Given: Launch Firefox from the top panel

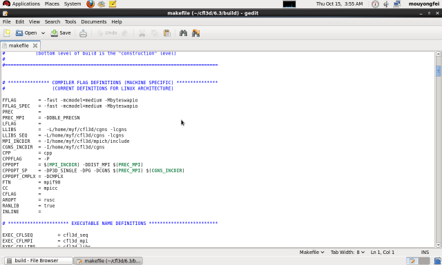Looking at the screenshot, I should [90, 3].
